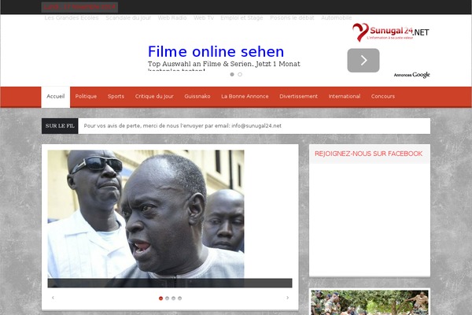Screen dimensions: 472x315
Task: Open the 'Filme online sehen' ad headline
Action: point(216,51)
